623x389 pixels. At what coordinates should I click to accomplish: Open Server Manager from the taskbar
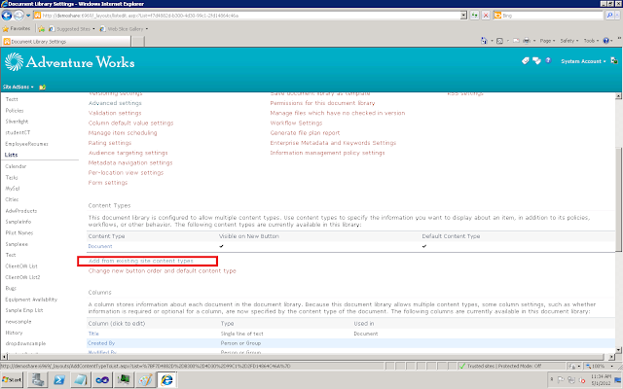38,380
